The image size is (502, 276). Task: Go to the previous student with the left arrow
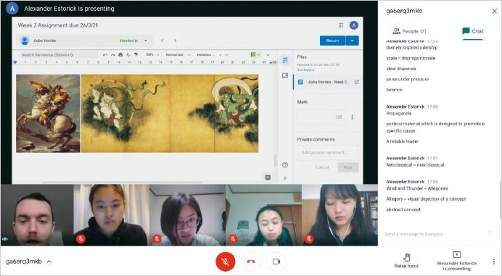coord(162,41)
